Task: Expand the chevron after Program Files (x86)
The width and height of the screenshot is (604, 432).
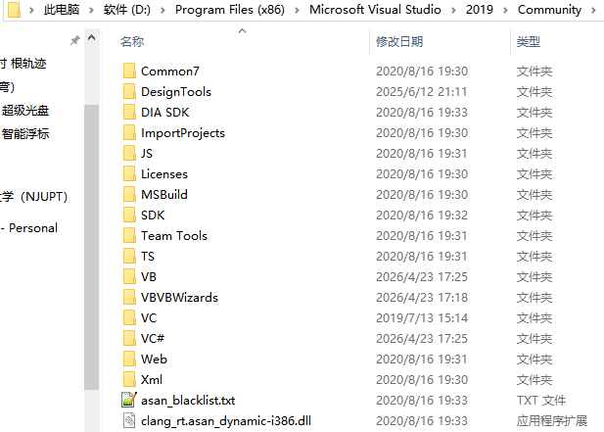Action: [297, 10]
